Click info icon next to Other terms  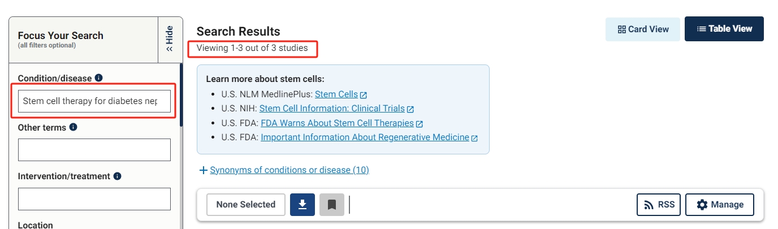click(73, 127)
